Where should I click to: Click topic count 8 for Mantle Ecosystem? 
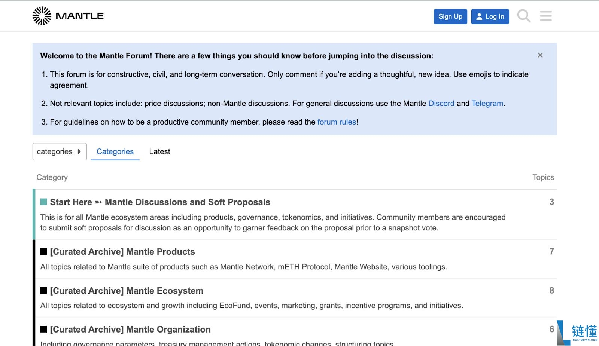click(x=551, y=290)
